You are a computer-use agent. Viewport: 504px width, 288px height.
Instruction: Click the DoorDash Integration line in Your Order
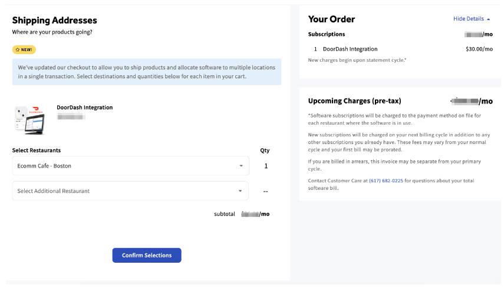(350, 49)
